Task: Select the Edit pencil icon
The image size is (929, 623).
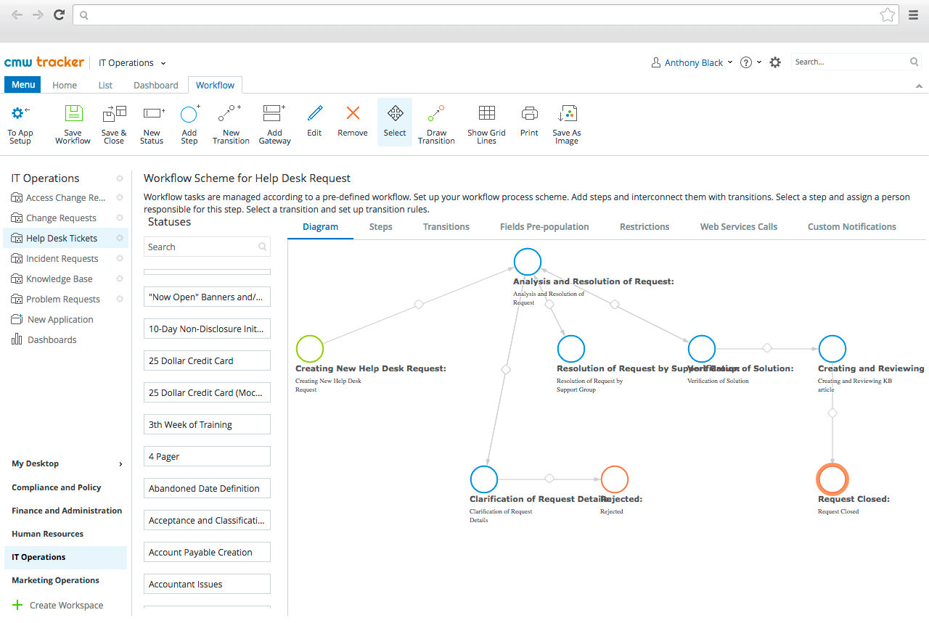Action: [314, 113]
